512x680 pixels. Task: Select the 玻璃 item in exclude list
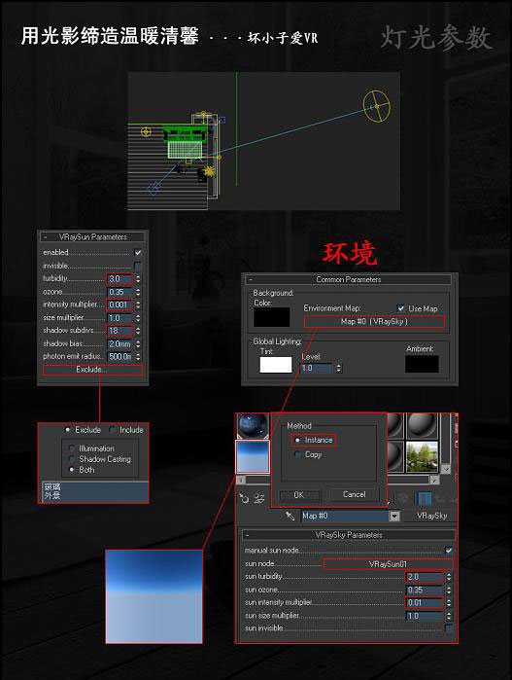click(52, 486)
